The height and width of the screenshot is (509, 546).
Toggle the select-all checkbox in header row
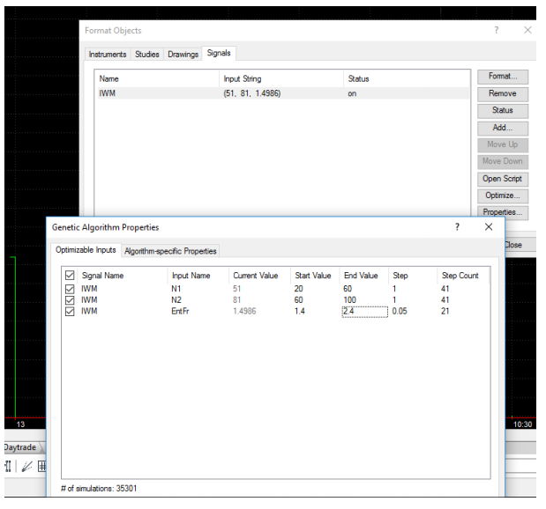tap(70, 276)
